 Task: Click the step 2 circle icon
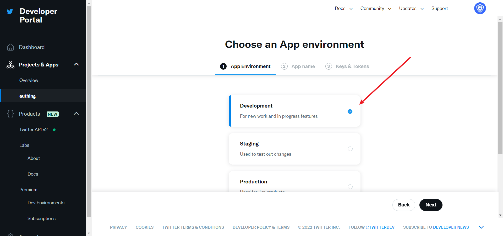(x=284, y=66)
